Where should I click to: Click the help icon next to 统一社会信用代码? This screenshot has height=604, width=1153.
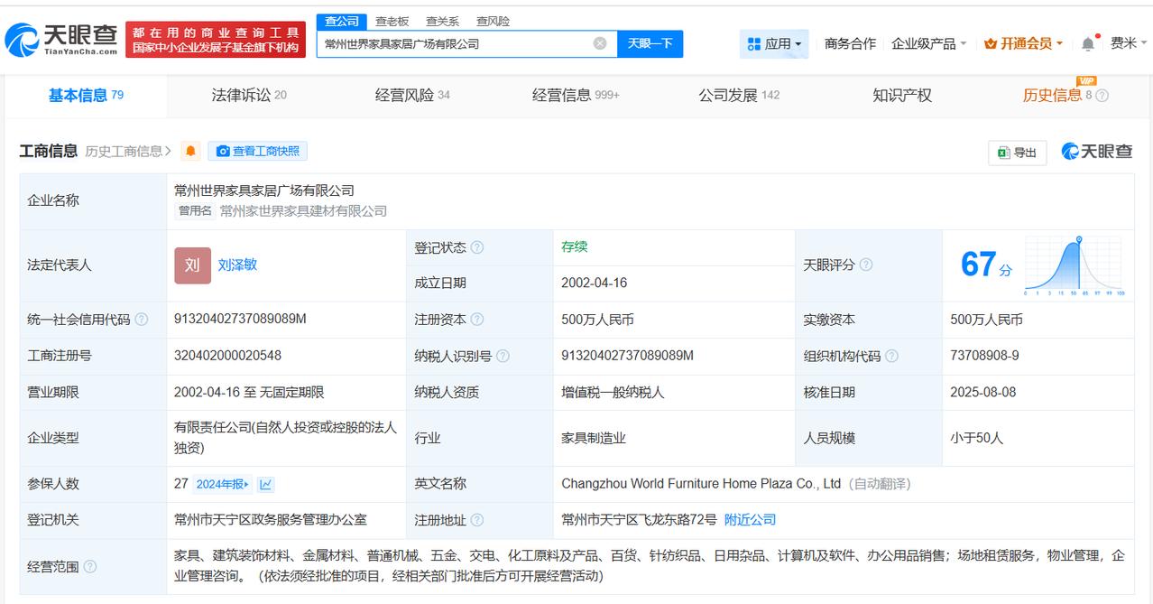142,320
